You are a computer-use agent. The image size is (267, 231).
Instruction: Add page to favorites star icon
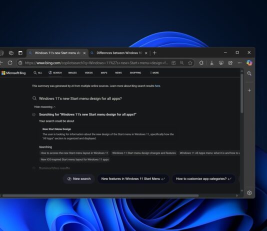click(190, 63)
